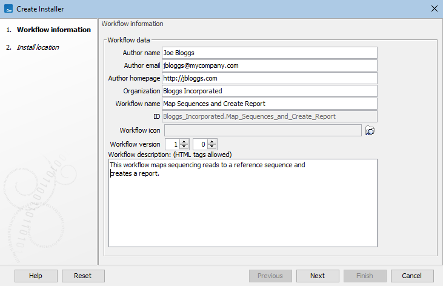The height and width of the screenshot is (286, 443).
Task: Focus the Author email text field
Action: click(269, 65)
